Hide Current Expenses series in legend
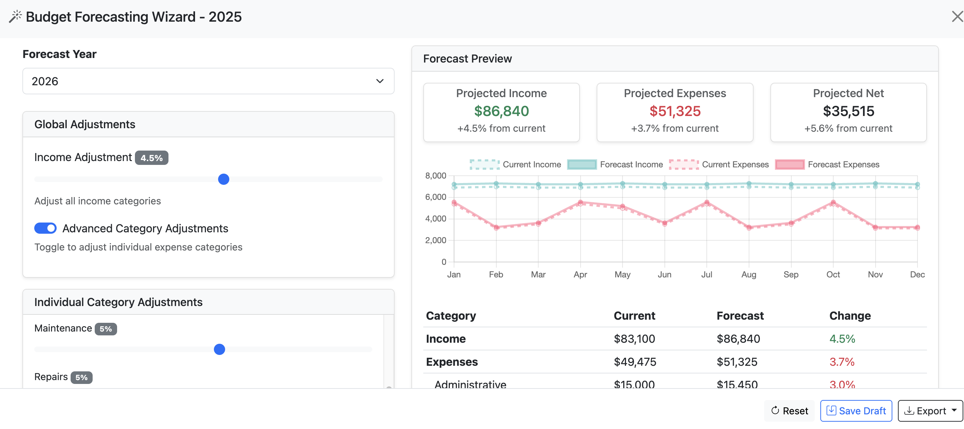Screen dimensions: 964x429 tap(683, 165)
